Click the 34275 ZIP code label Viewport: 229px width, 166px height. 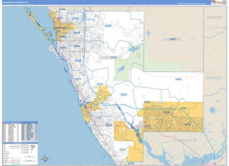point(100,84)
